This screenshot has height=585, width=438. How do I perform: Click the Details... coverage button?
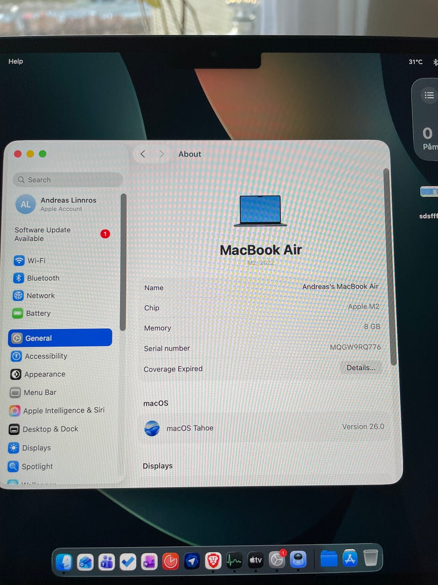(360, 367)
